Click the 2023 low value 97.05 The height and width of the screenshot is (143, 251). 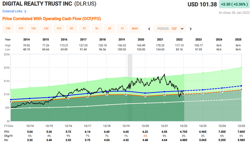point(198,49)
